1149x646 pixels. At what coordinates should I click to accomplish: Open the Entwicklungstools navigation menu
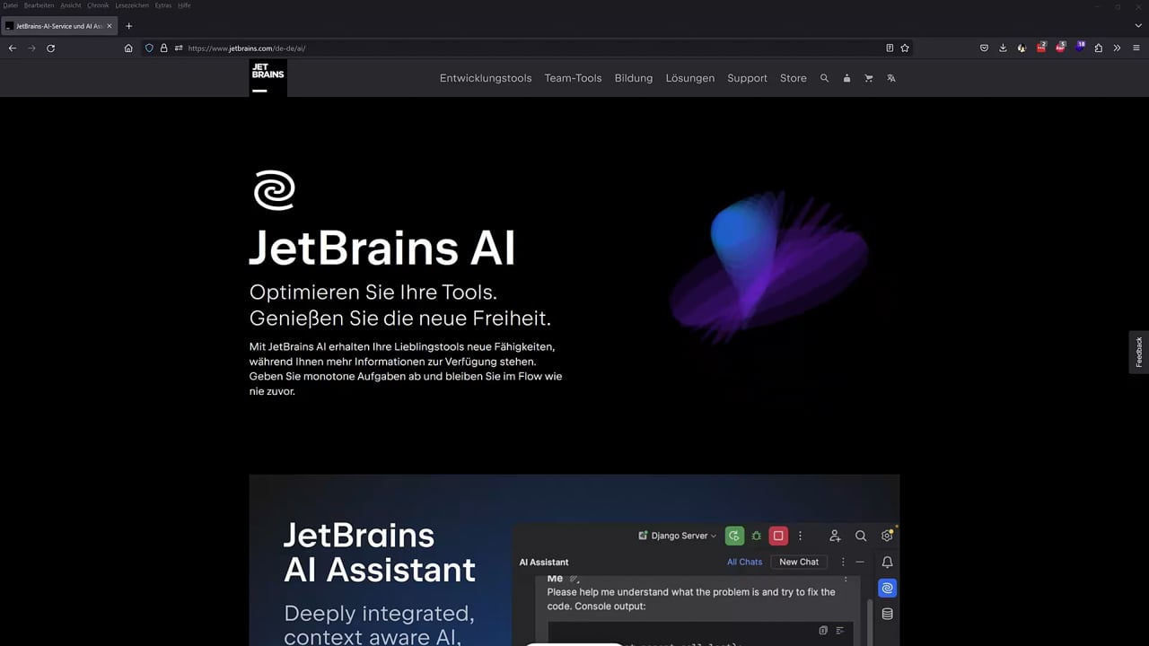(x=486, y=78)
